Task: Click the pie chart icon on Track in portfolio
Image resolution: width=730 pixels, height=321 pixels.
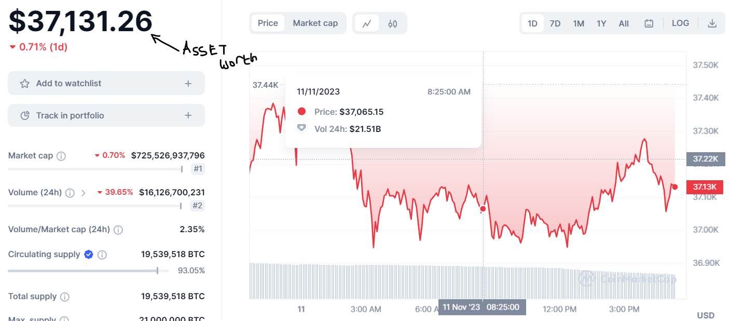Action: [24, 115]
